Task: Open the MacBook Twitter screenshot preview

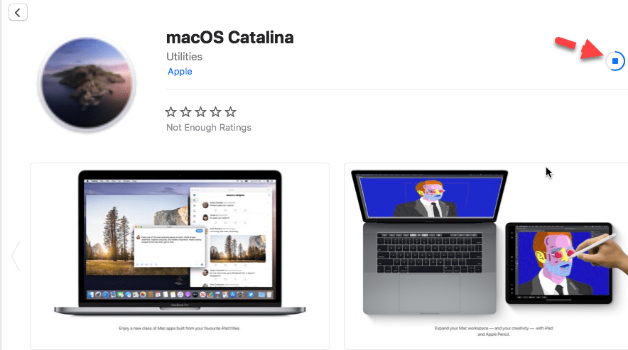Action: point(180,256)
